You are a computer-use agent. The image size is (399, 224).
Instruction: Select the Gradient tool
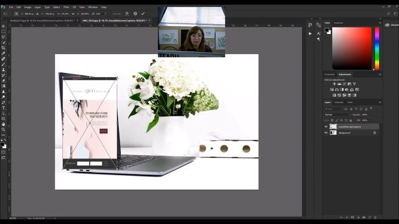point(3,86)
